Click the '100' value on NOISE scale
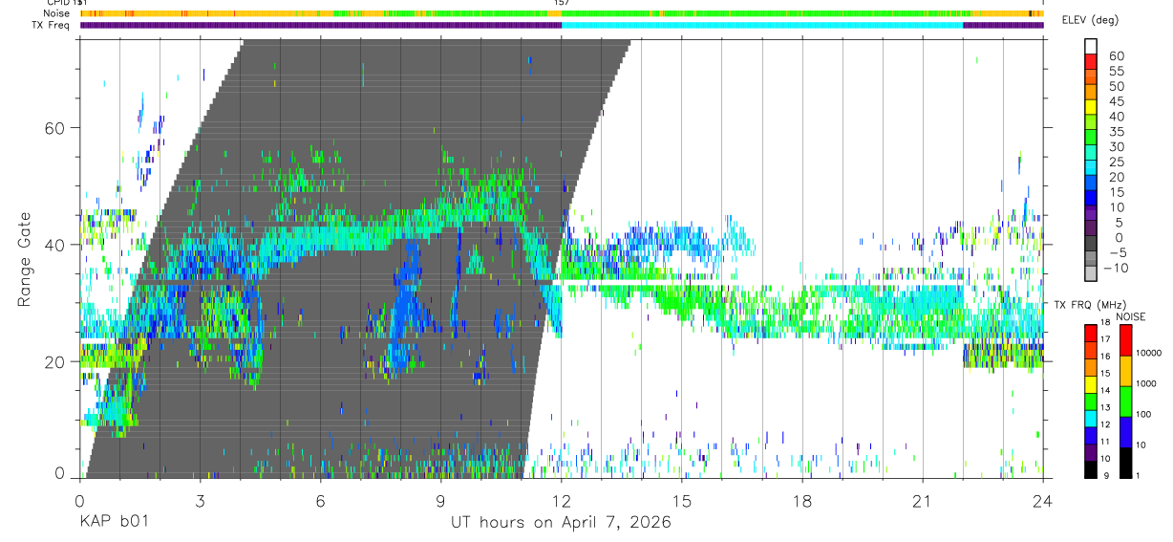This screenshot has width=1173, height=542. (x=1143, y=414)
